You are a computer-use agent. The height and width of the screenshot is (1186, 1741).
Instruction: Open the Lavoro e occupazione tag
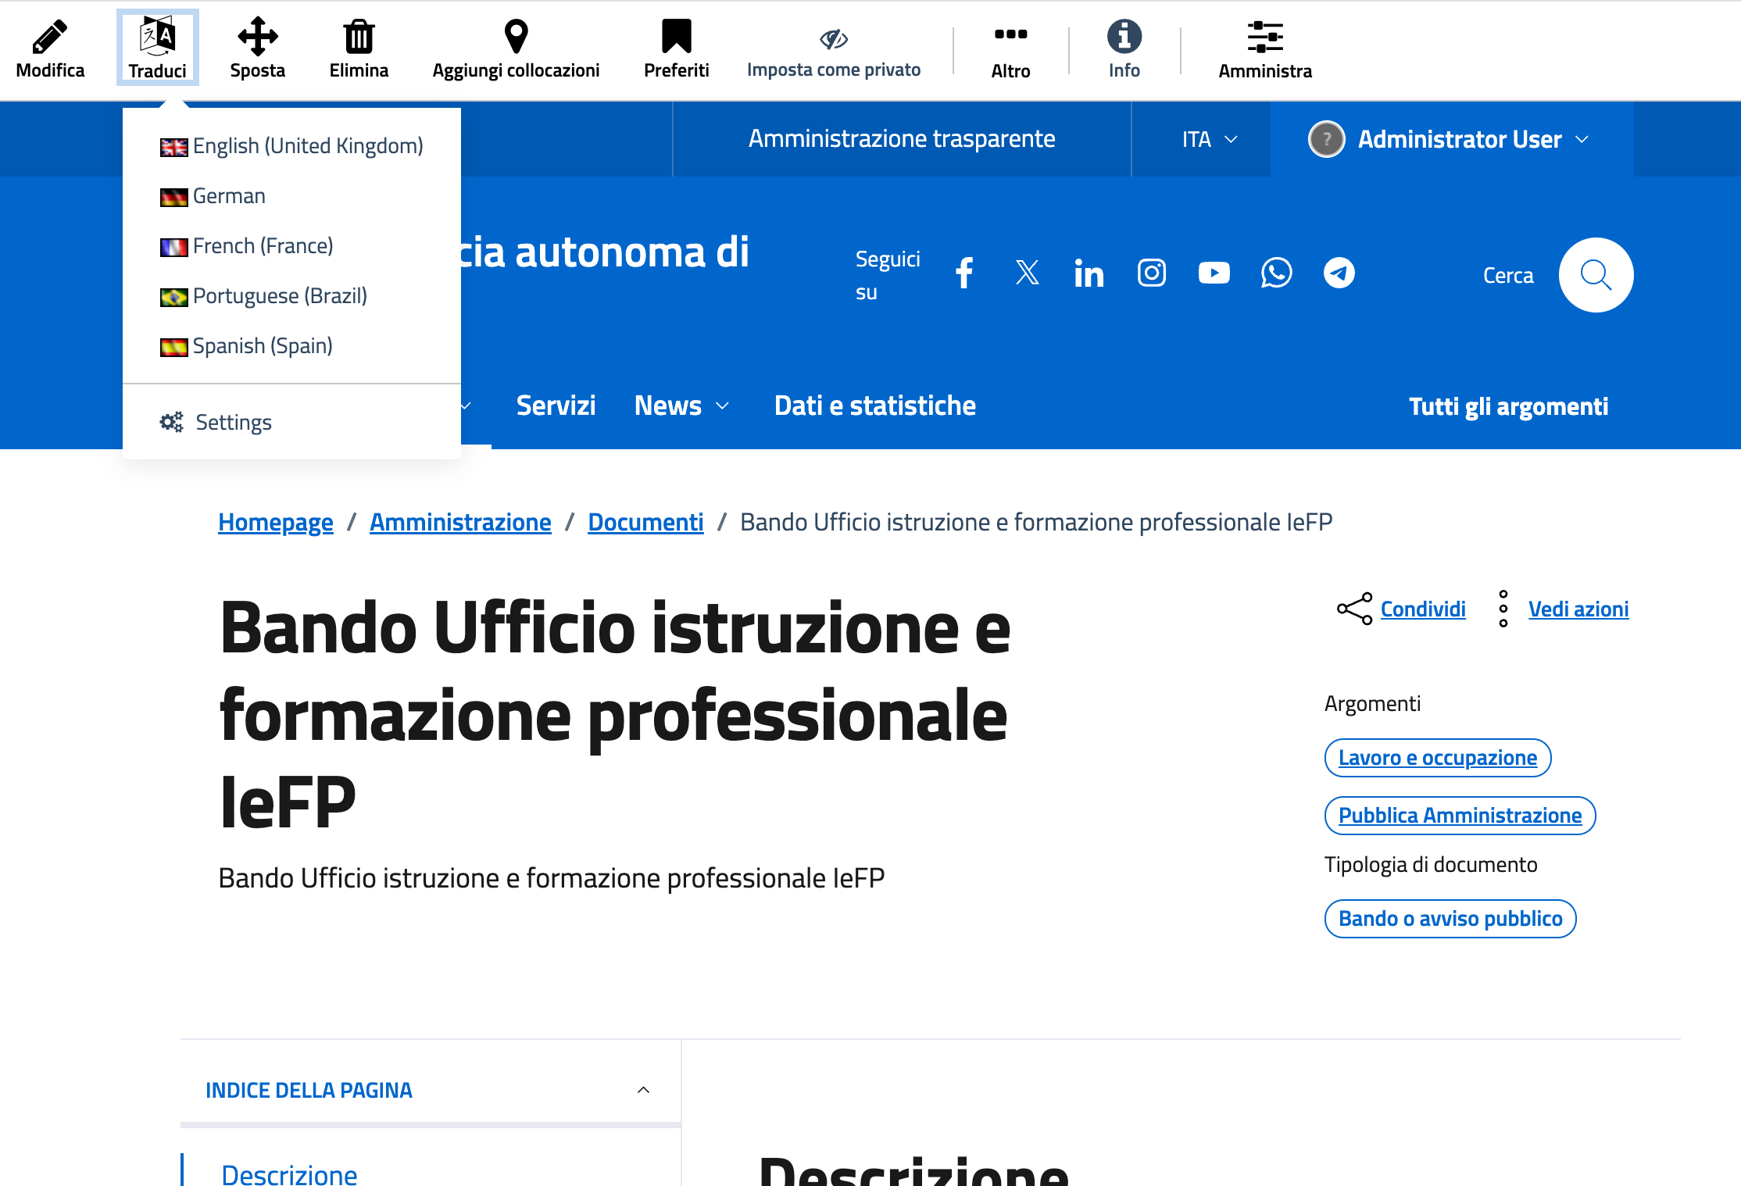coord(1437,758)
